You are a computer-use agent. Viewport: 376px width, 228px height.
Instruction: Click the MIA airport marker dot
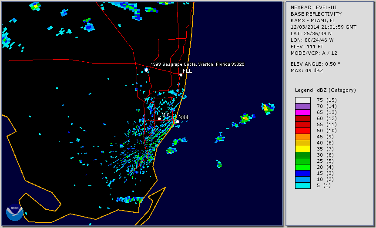(x=159, y=119)
